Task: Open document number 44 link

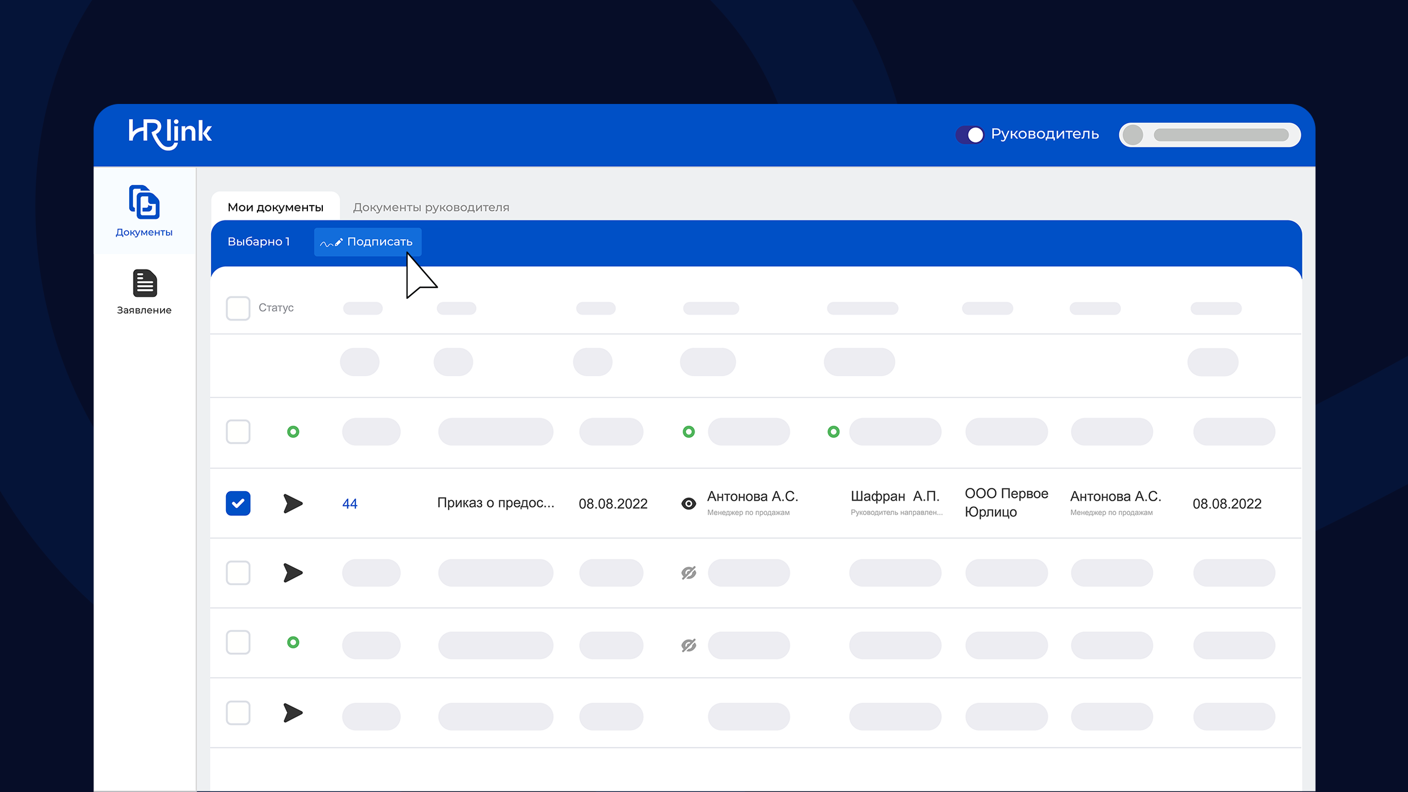Action: pos(350,504)
